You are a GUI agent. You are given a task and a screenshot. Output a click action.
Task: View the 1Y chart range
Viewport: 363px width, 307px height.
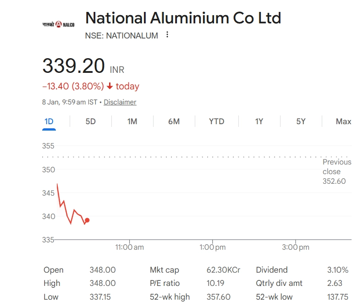[259, 121]
